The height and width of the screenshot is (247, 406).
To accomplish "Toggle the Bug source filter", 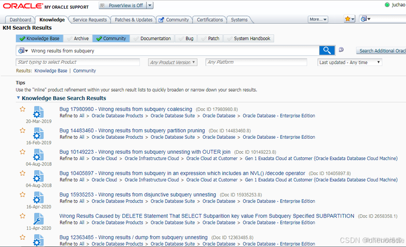I will click(x=186, y=39).
